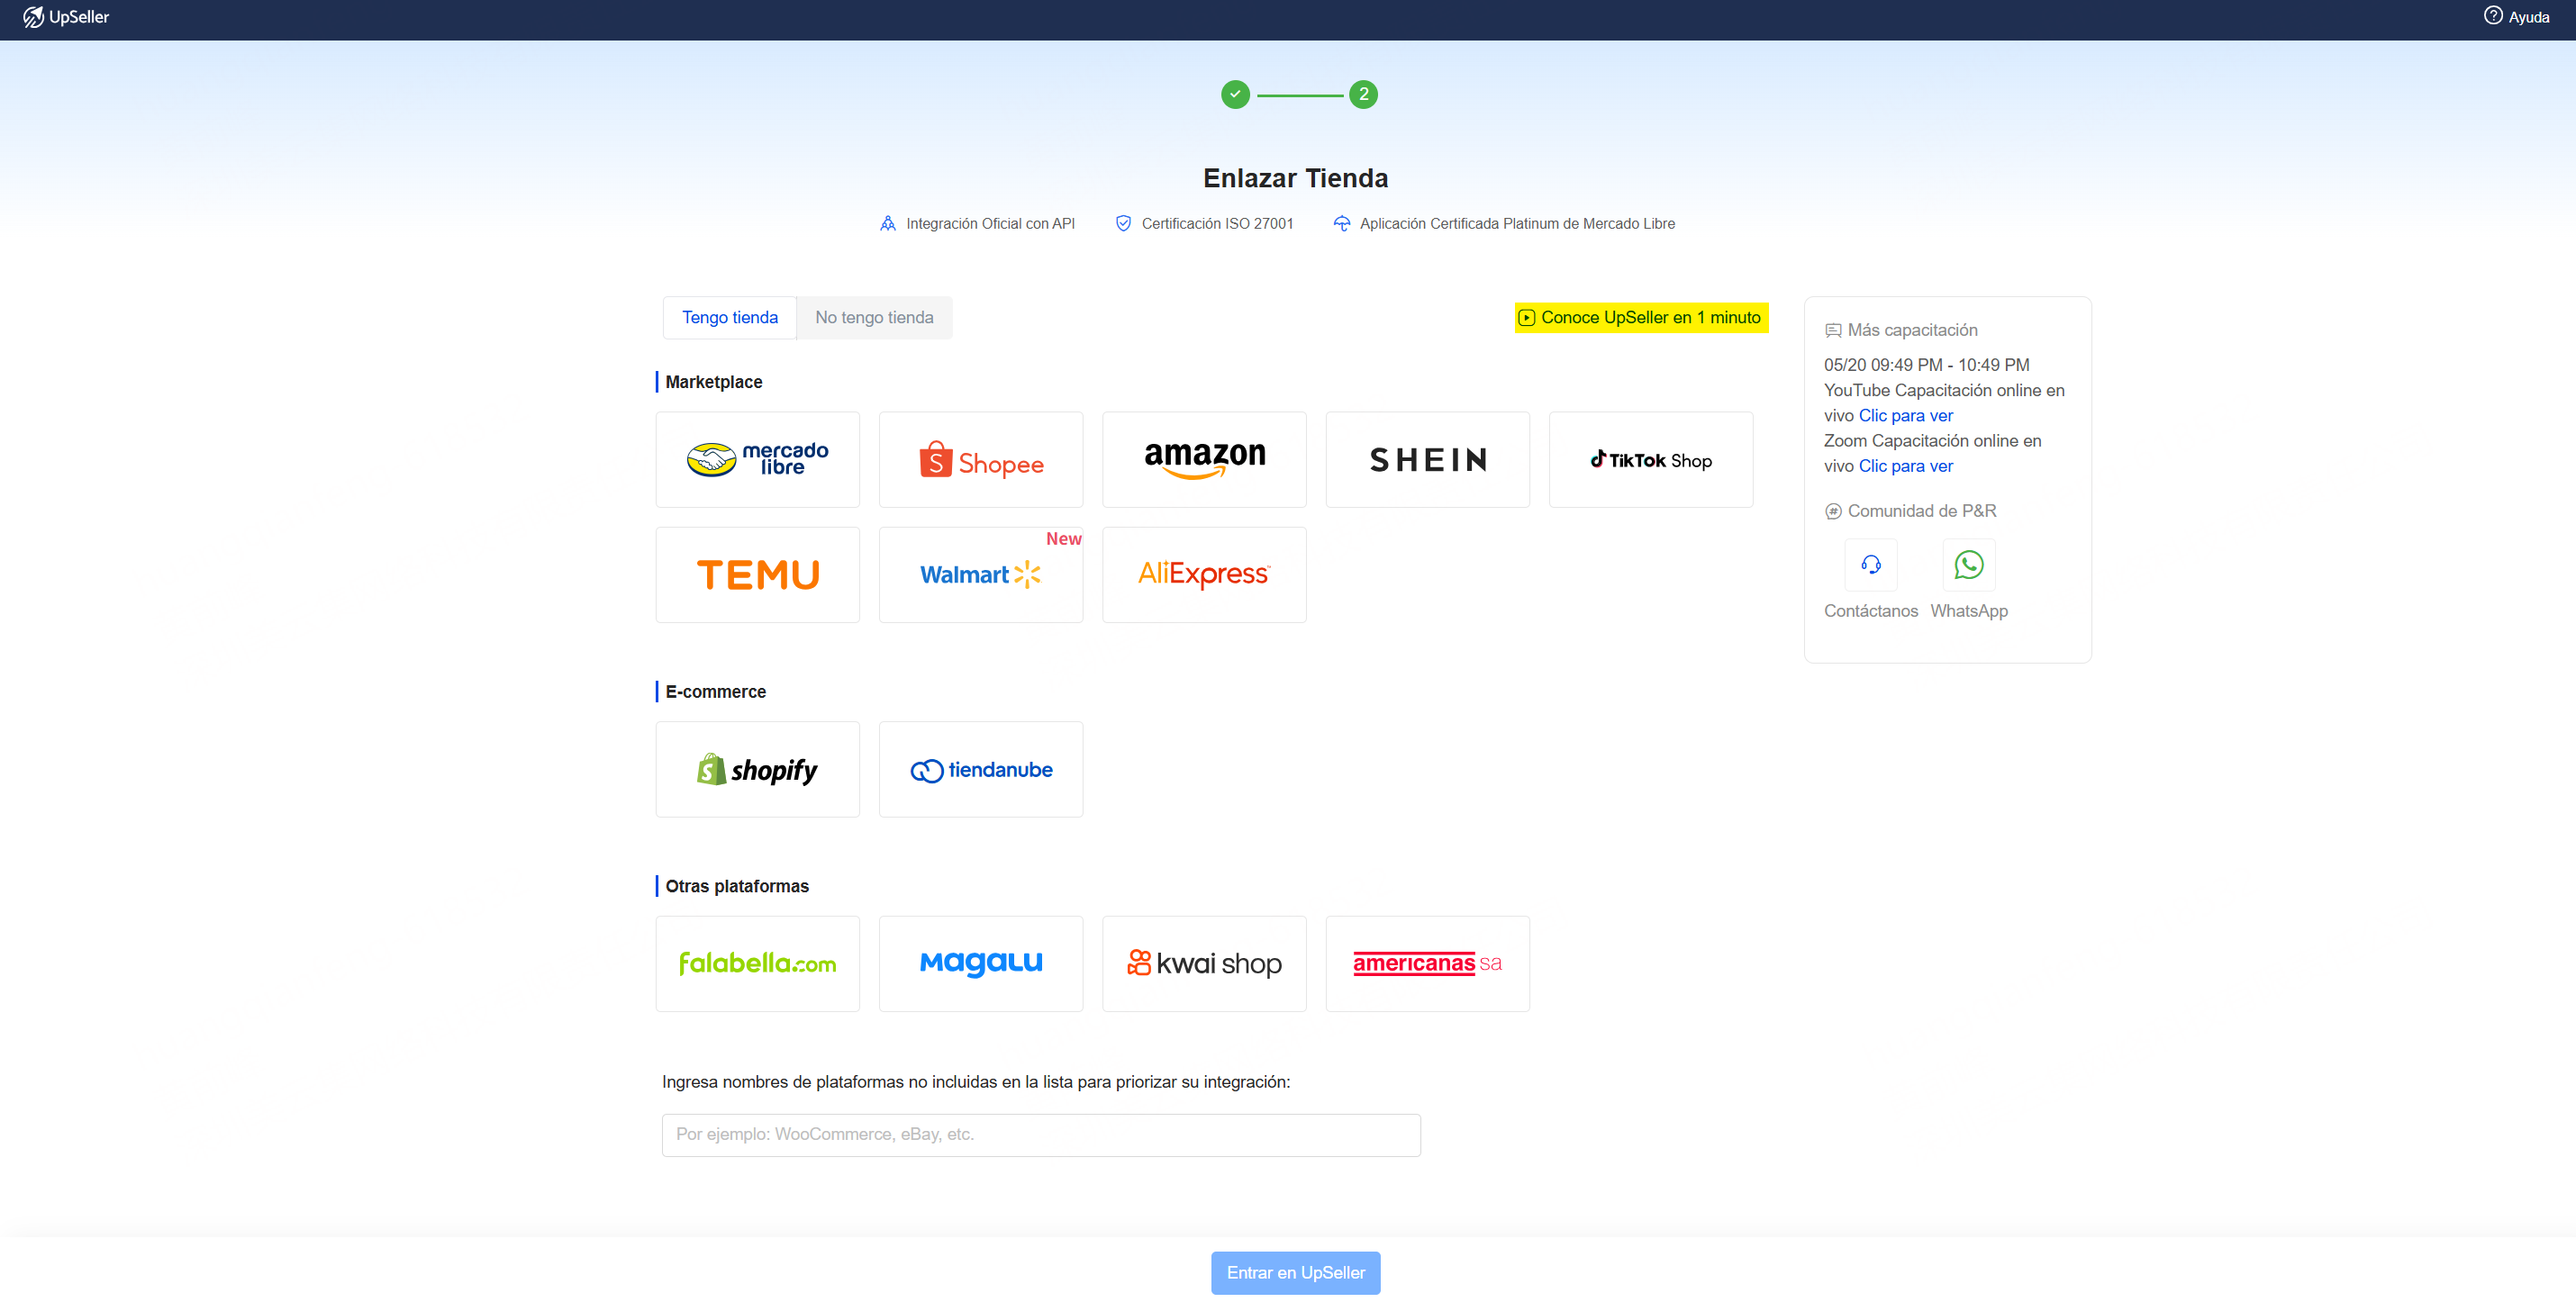Focus the unlisted platform names input field
Screen dimensions: 2576x1302
click(x=1041, y=1135)
